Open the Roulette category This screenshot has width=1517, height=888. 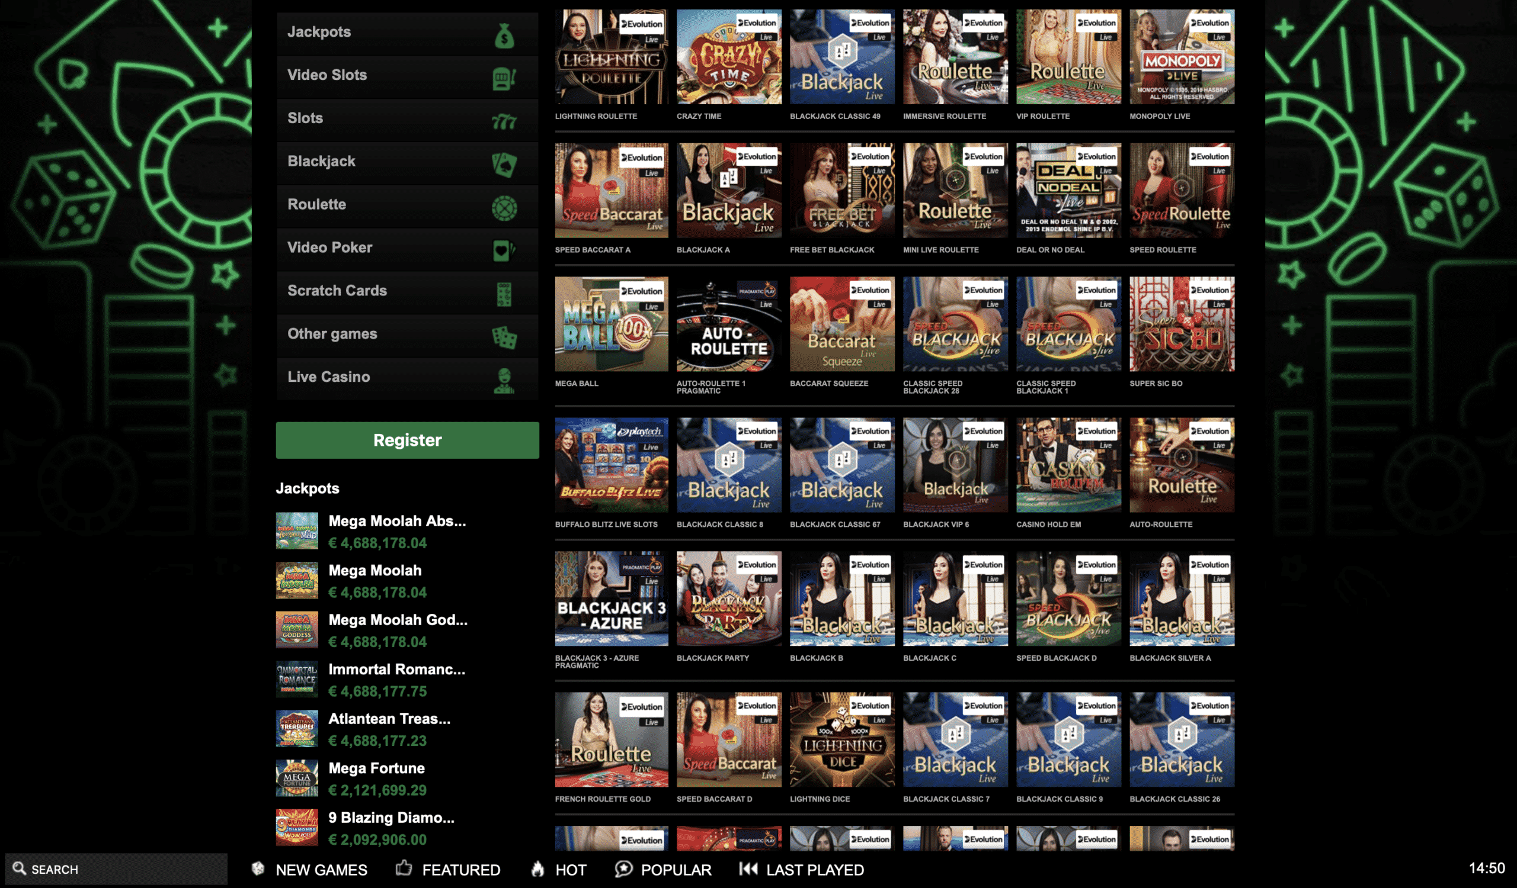(x=407, y=206)
